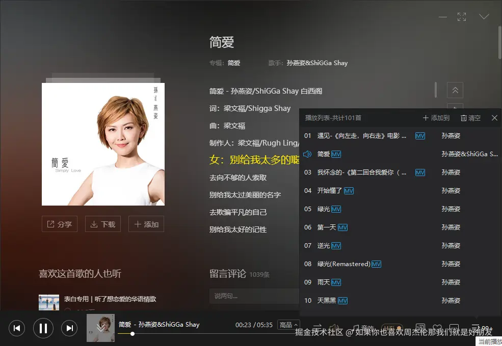The image size is (502, 346).
Task: Open MV for 遇见 track 01
Action: (x=420, y=136)
